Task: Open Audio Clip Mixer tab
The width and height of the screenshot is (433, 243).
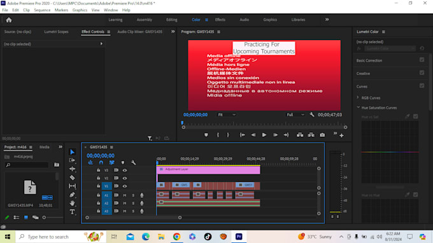Action: click(x=139, y=32)
